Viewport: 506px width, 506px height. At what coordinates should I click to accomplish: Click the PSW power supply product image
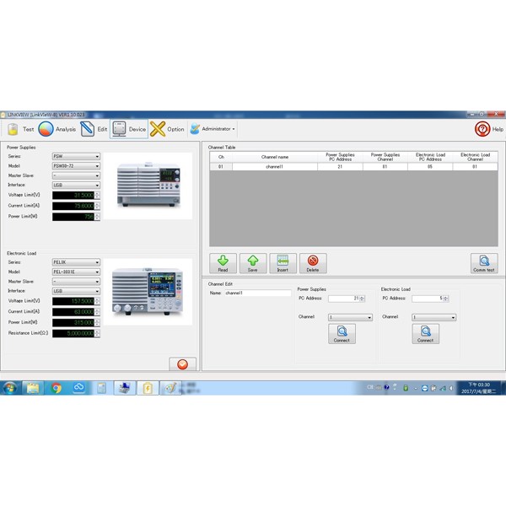[x=148, y=186]
